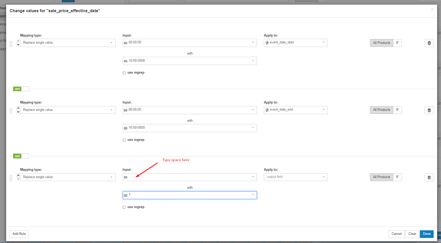The width and height of the screenshot is (441, 243).
Task: Delete the first mapping rule via trash icon
Action: click(x=429, y=43)
